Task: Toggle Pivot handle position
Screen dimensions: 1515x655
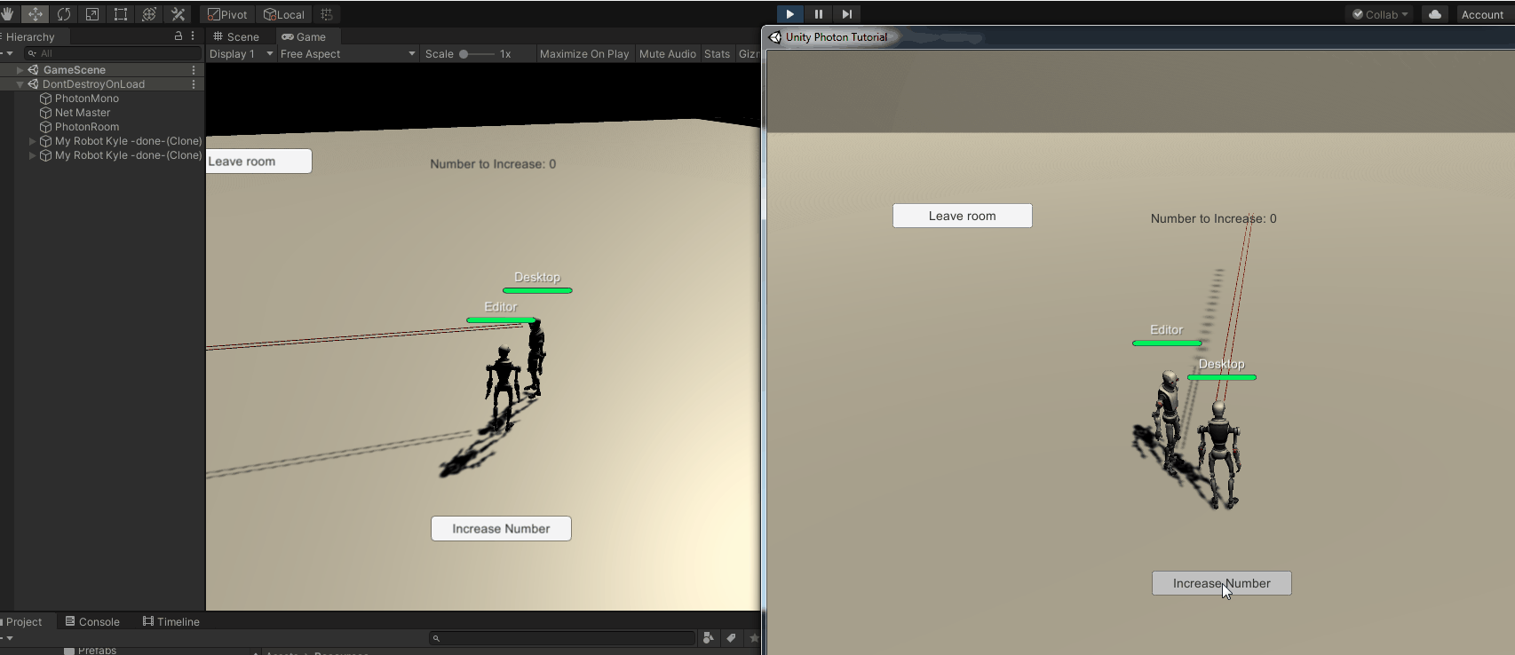Action: (x=228, y=14)
